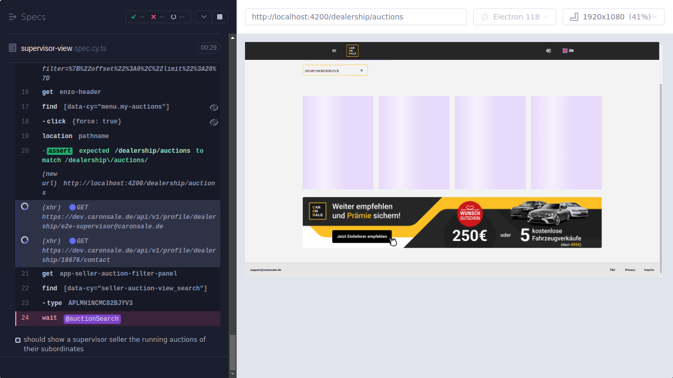
Task: Click the Jetzt Einlieferer empfehlen button
Action: pos(362,237)
